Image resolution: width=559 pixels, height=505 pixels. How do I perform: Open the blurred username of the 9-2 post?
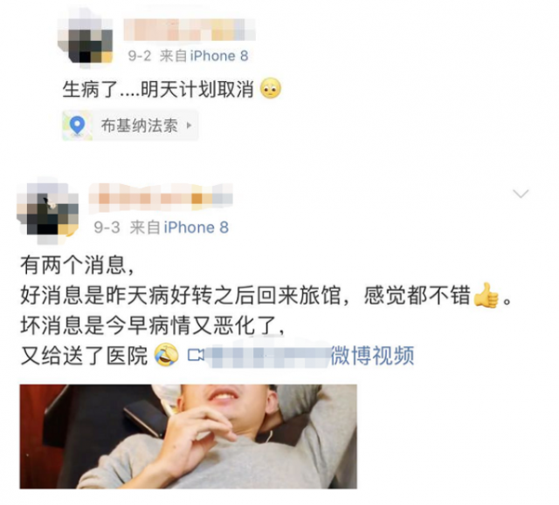pyautogui.click(x=190, y=30)
